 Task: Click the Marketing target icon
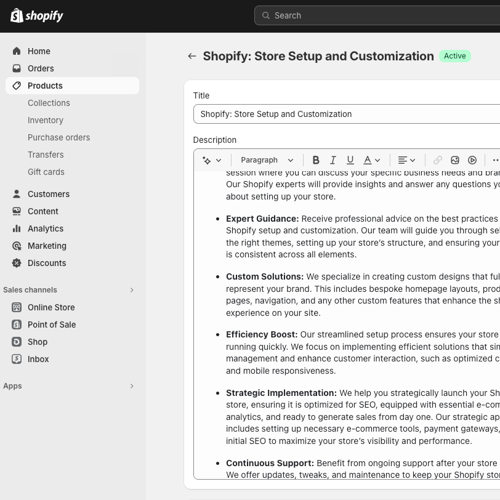tap(17, 246)
